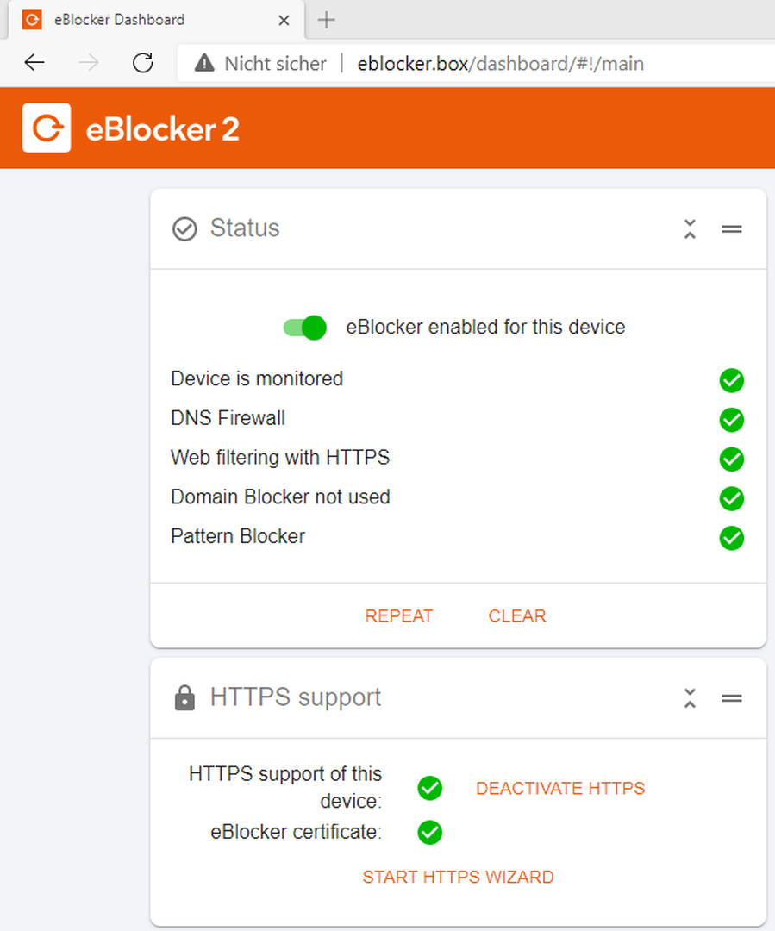The height and width of the screenshot is (931, 775).
Task: Click the HTTPS support card drag handle
Action: click(732, 697)
